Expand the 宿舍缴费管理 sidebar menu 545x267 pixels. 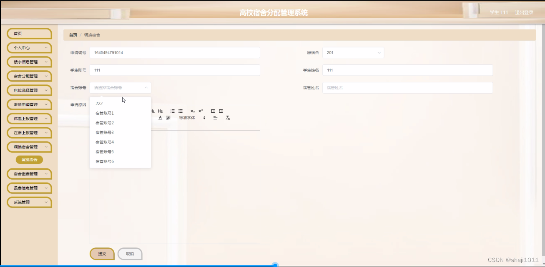click(29, 174)
